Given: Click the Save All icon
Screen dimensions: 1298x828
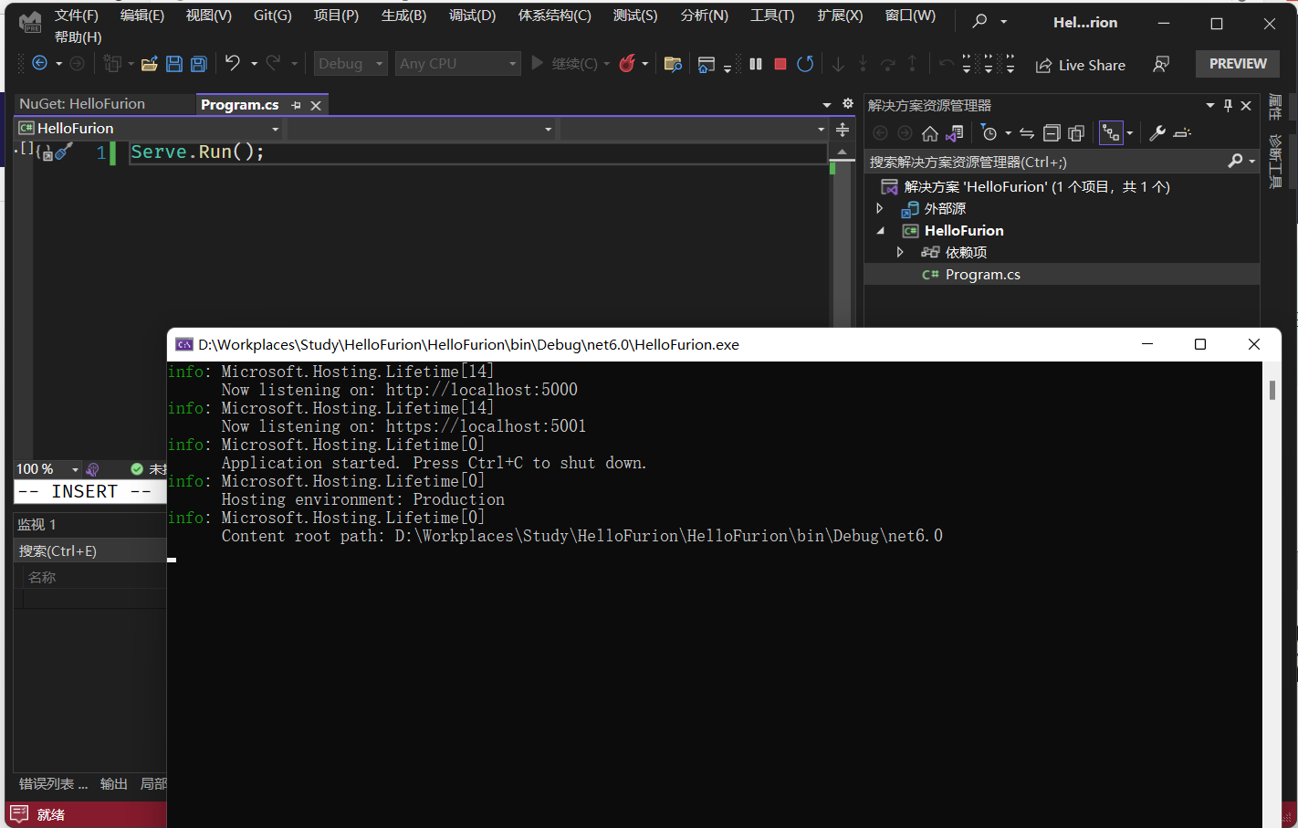Looking at the screenshot, I should tap(198, 64).
